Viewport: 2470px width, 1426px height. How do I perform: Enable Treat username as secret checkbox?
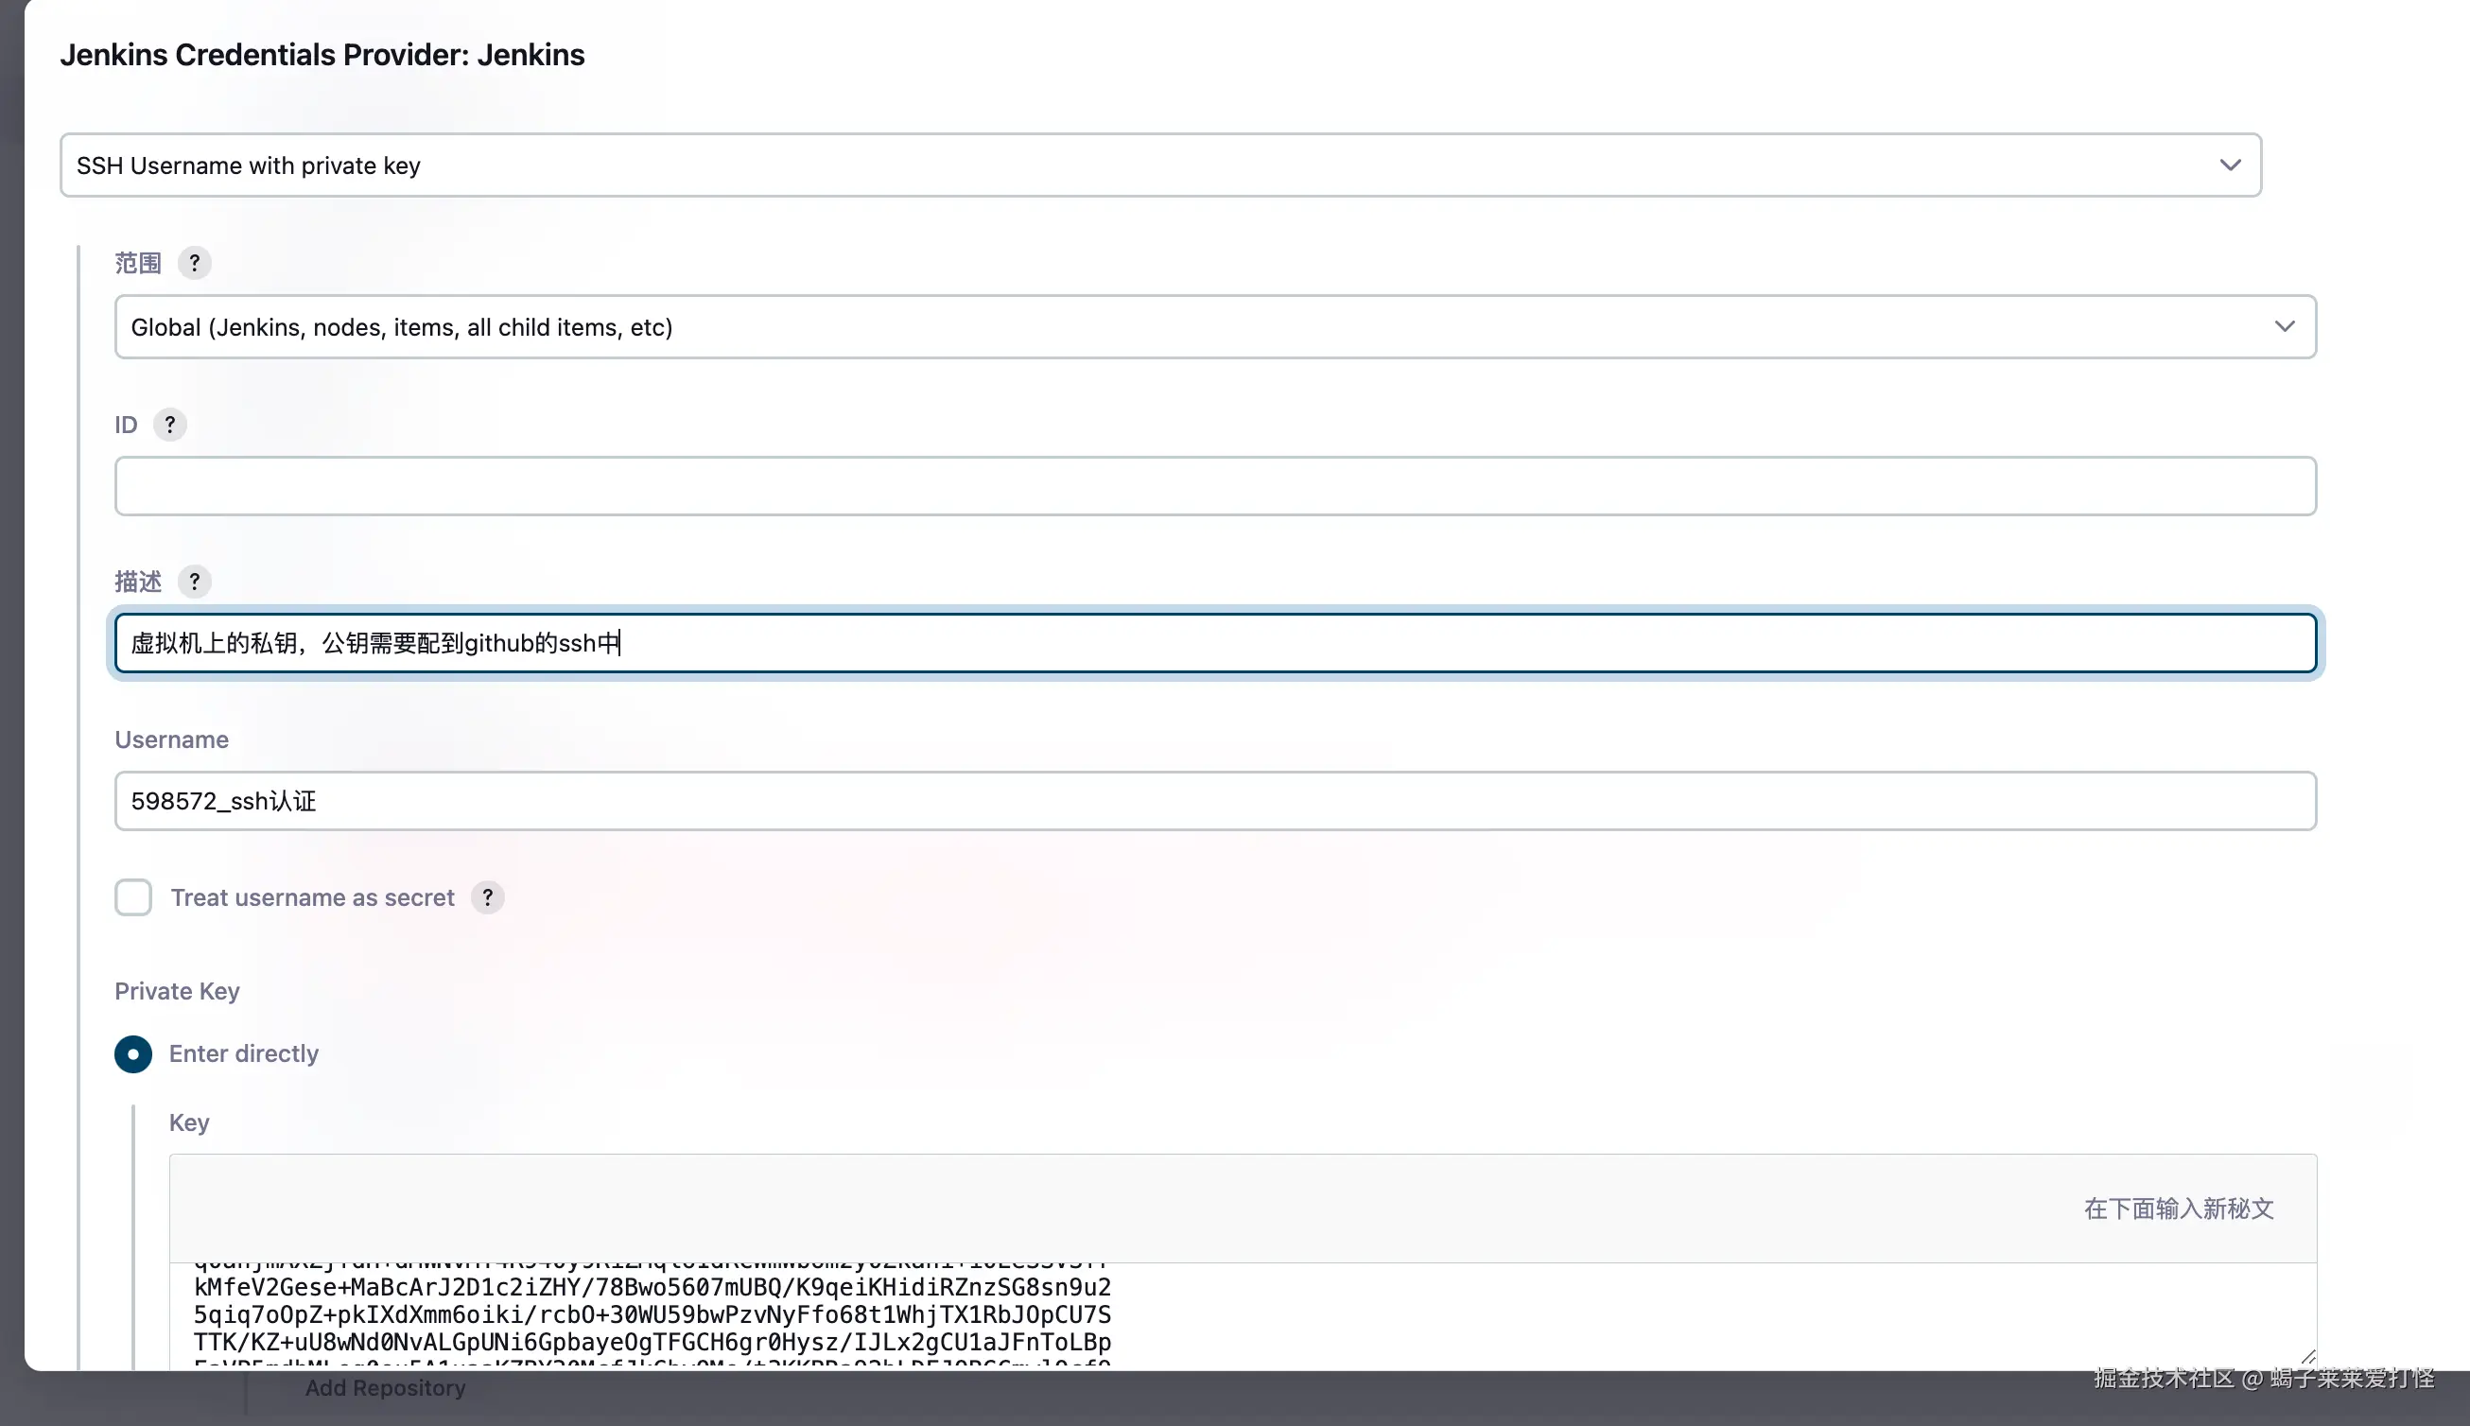click(133, 897)
